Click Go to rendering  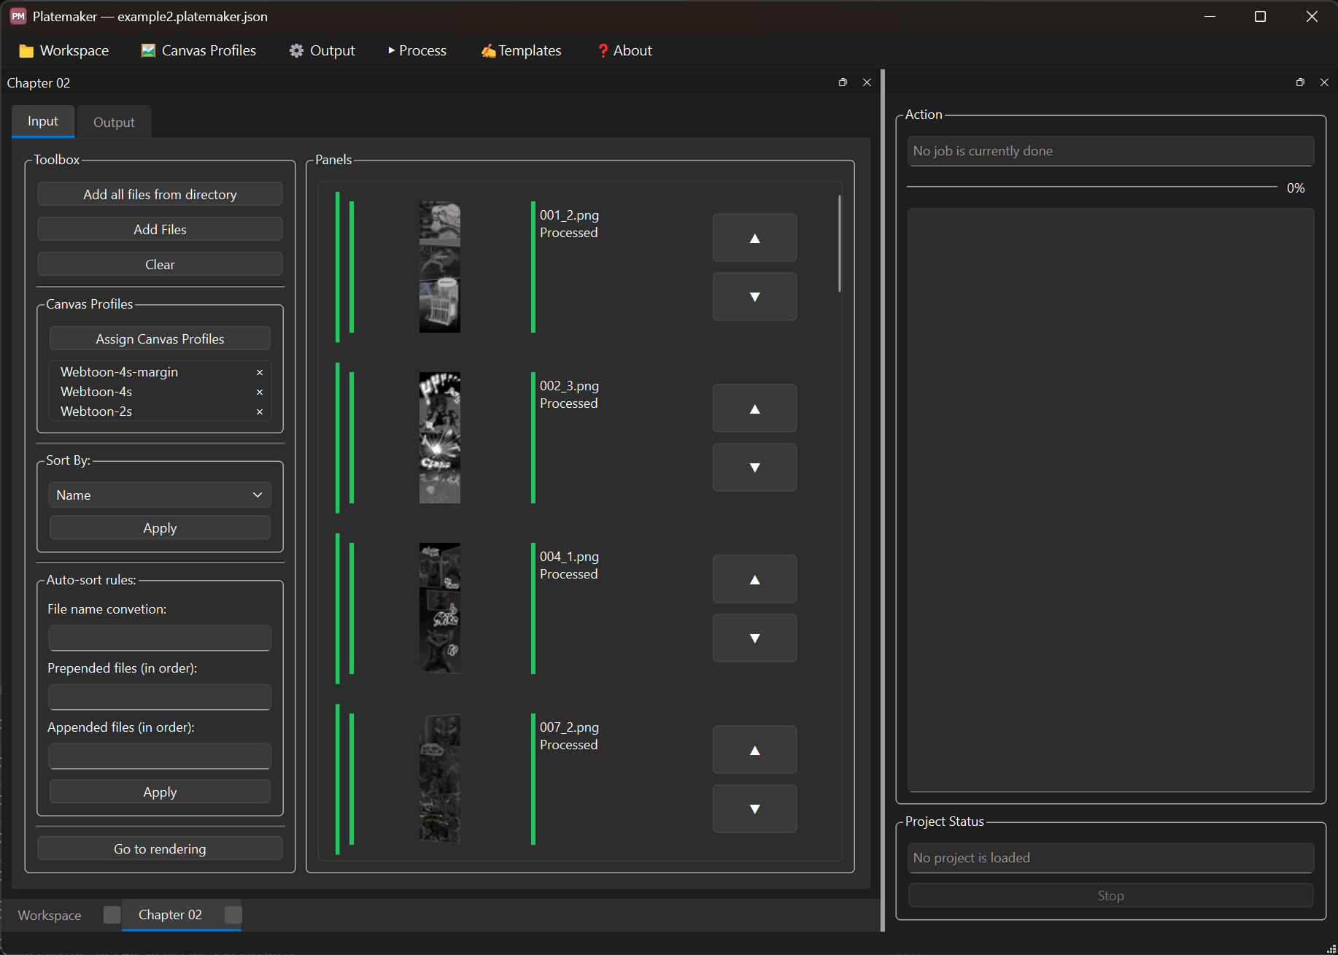click(160, 848)
